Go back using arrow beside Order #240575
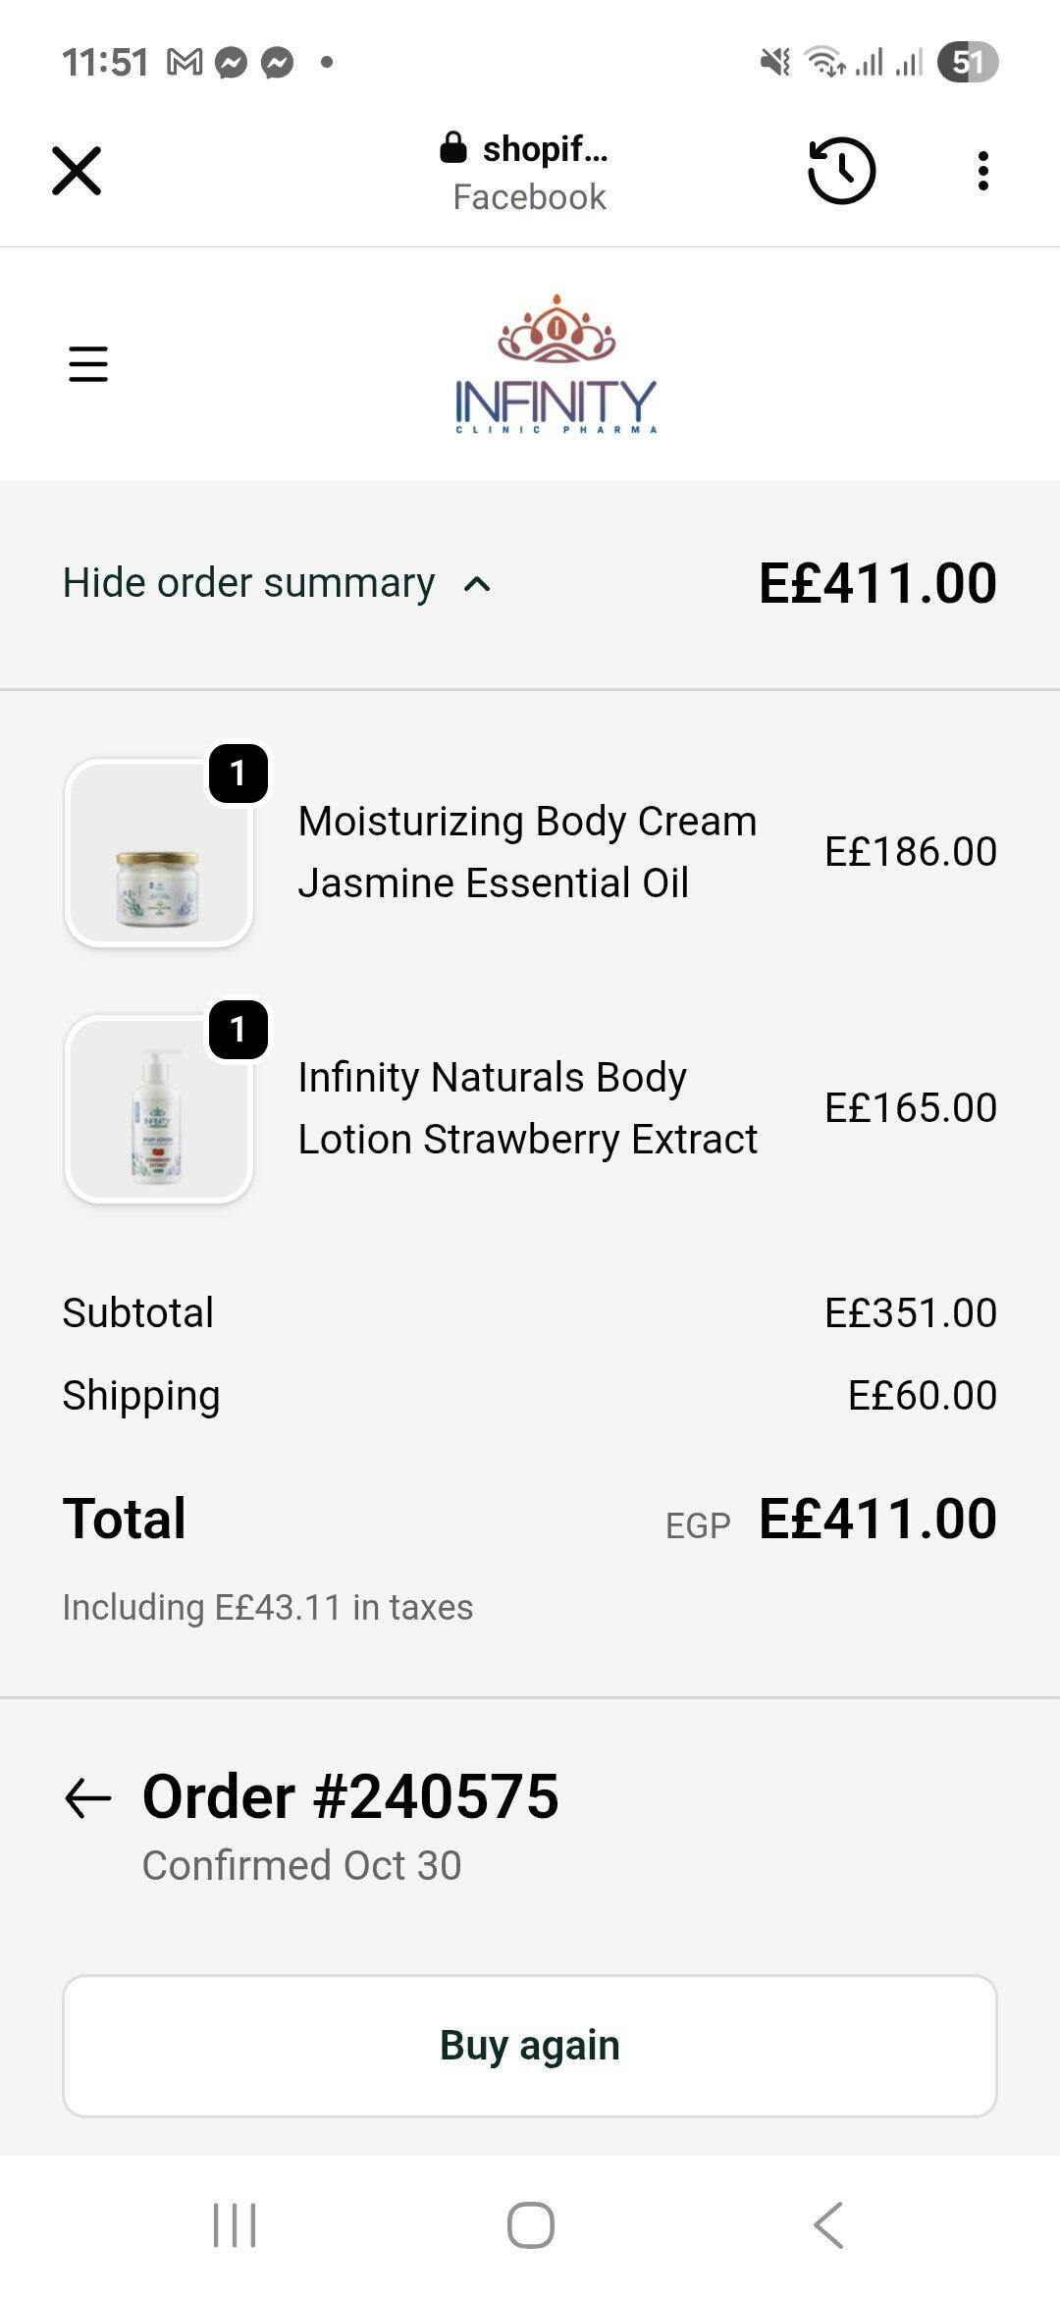 click(88, 1798)
